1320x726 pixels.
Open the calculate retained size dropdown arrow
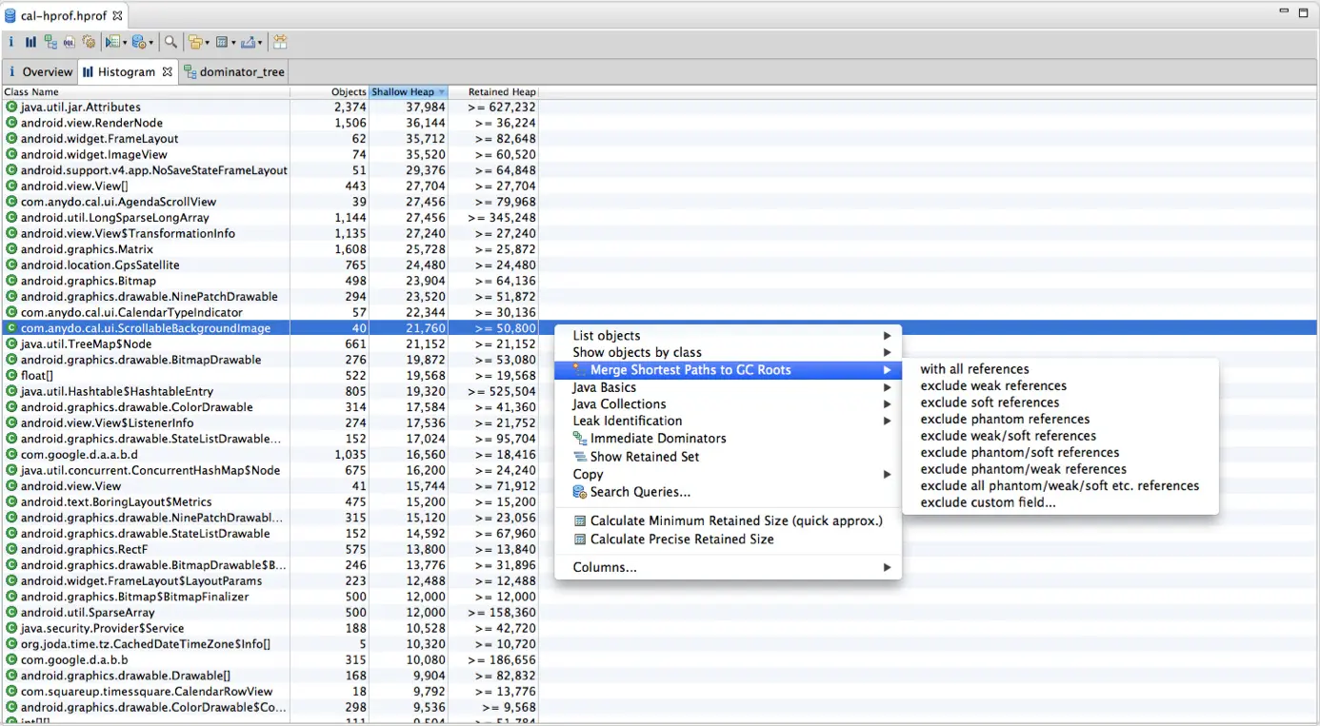coord(232,43)
